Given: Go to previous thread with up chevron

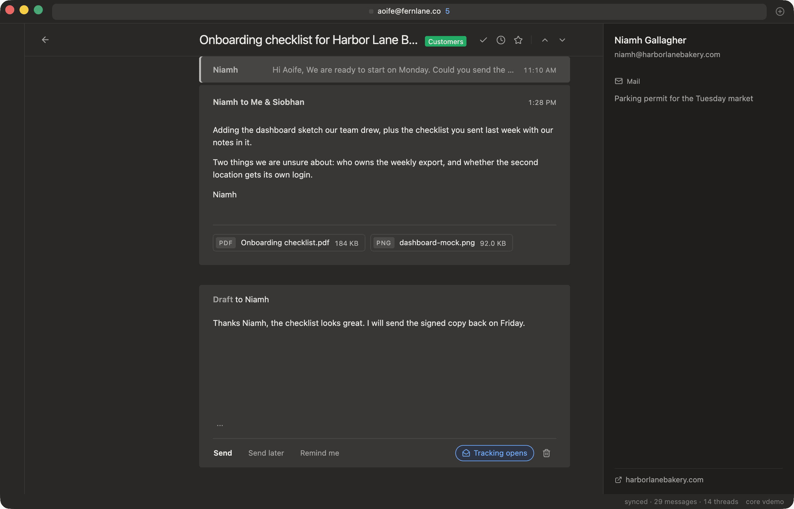Looking at the screenshot, I should 545,40.
